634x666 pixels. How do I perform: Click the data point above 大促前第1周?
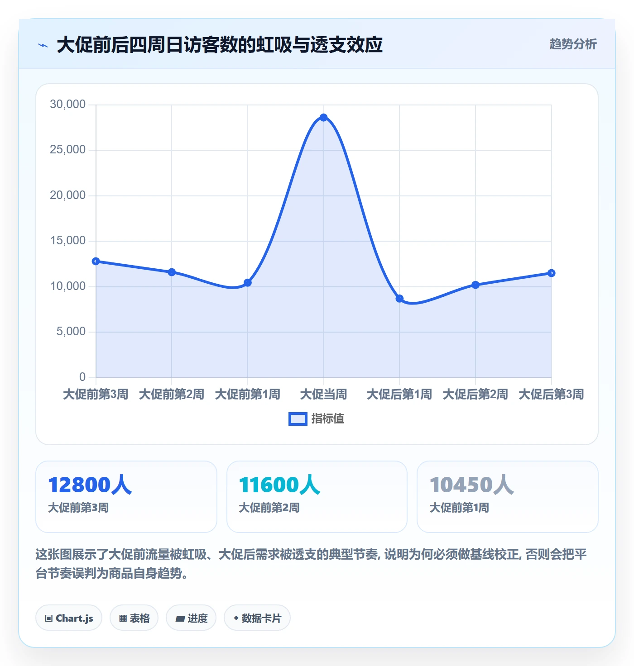(x=248, y=283)
